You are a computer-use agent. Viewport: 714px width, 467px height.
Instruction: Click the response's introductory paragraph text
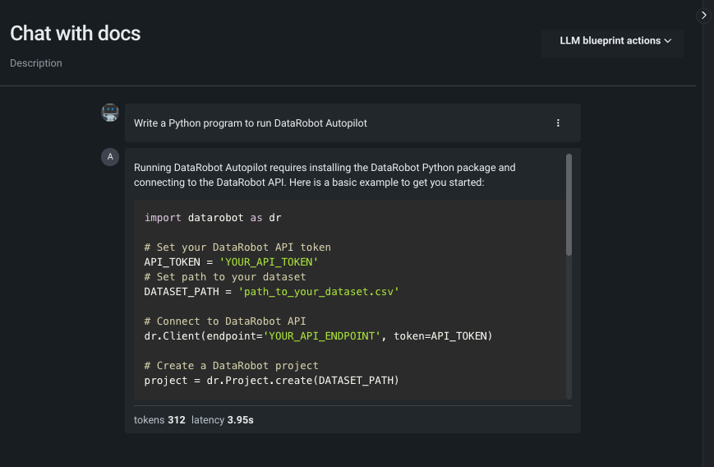325,174
